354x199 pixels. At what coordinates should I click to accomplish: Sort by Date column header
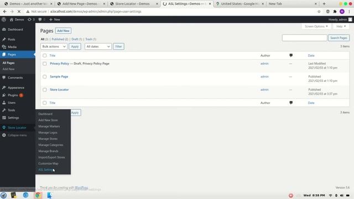pyautogui.click(x=311, y=55)
